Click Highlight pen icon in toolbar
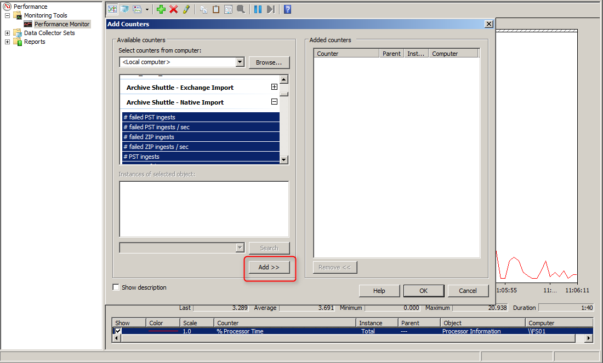The width and height of the screenshot is (603, 363). point(186,9)
